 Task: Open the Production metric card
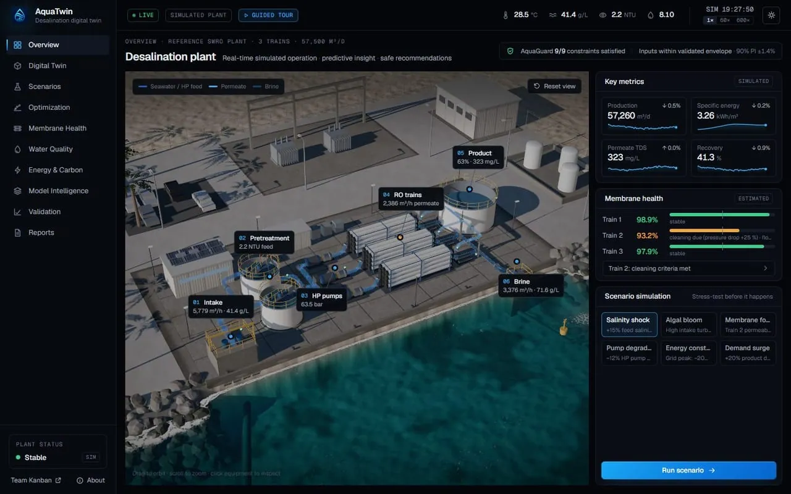click(x=644, y=115)
